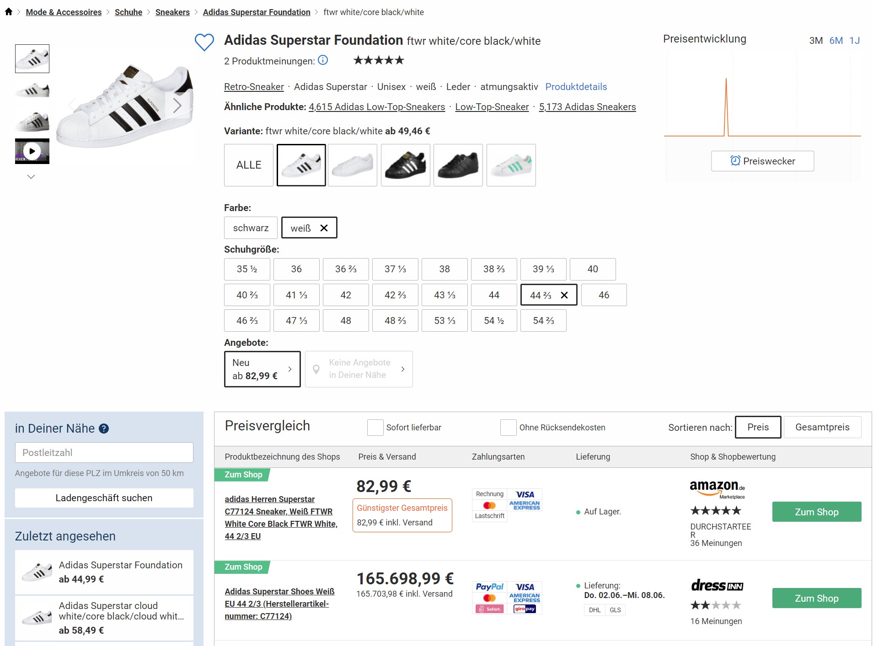This screenshot has width=873, height=646.
Task: Open amazon.de Marketplace shop logo
Action: tap(717, 489)
